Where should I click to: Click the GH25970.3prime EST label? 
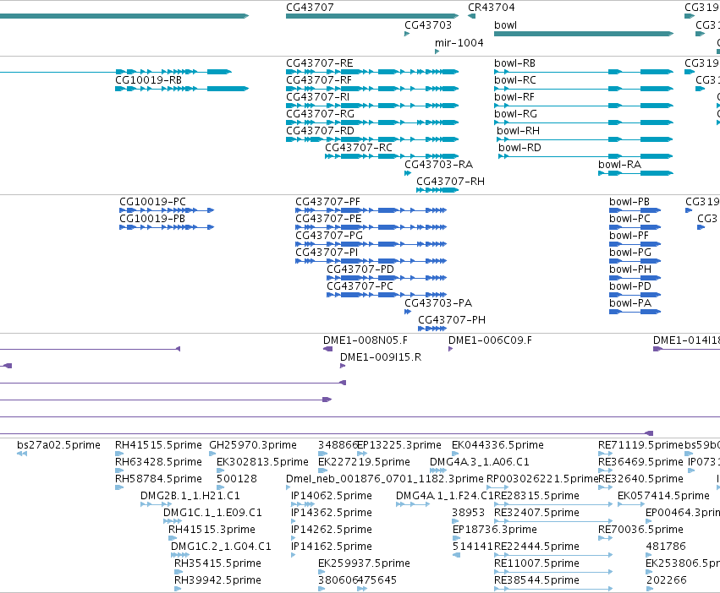[253, 445]
